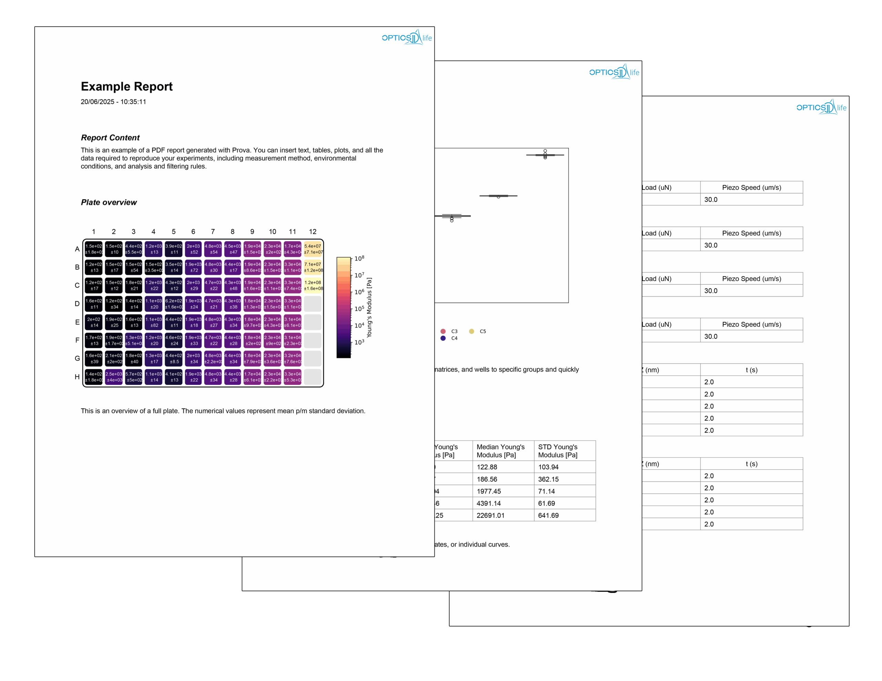Viewport: 882px width, 681px height.
Task: Select well H2 showing 2.5e+03
Action: [x=114, y=377]
